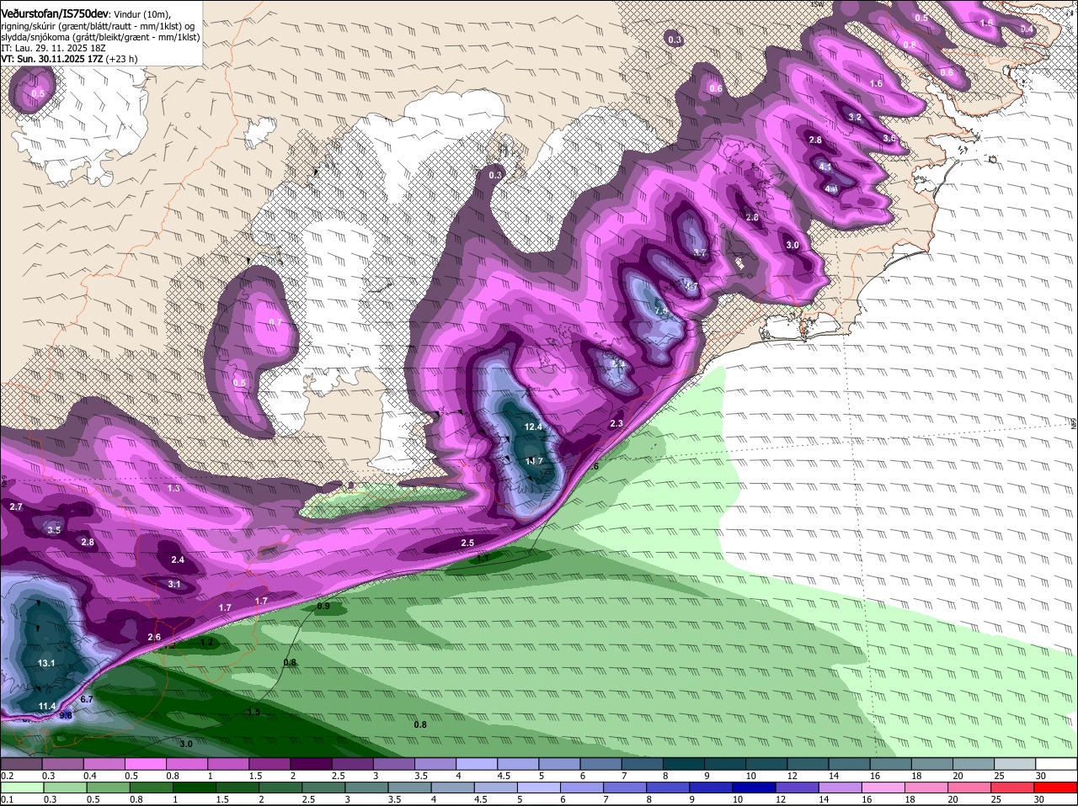Click the black 3.0 rain label
1078x806 pixels.
(x=186, y=744)
